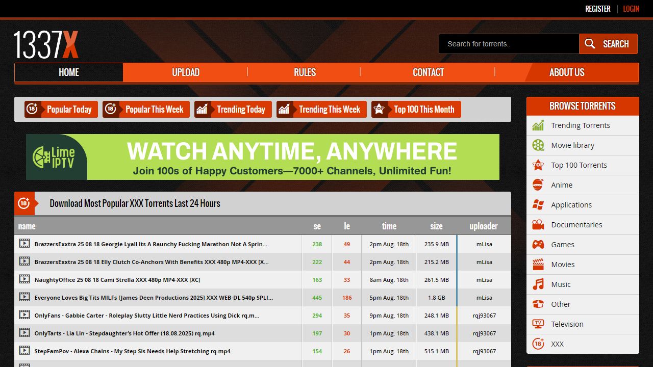Click the Trending Torrents chart icon in sidebar
Image resolution: width=653 pixels, height=367 pixels.
click(x=538, y=125)
